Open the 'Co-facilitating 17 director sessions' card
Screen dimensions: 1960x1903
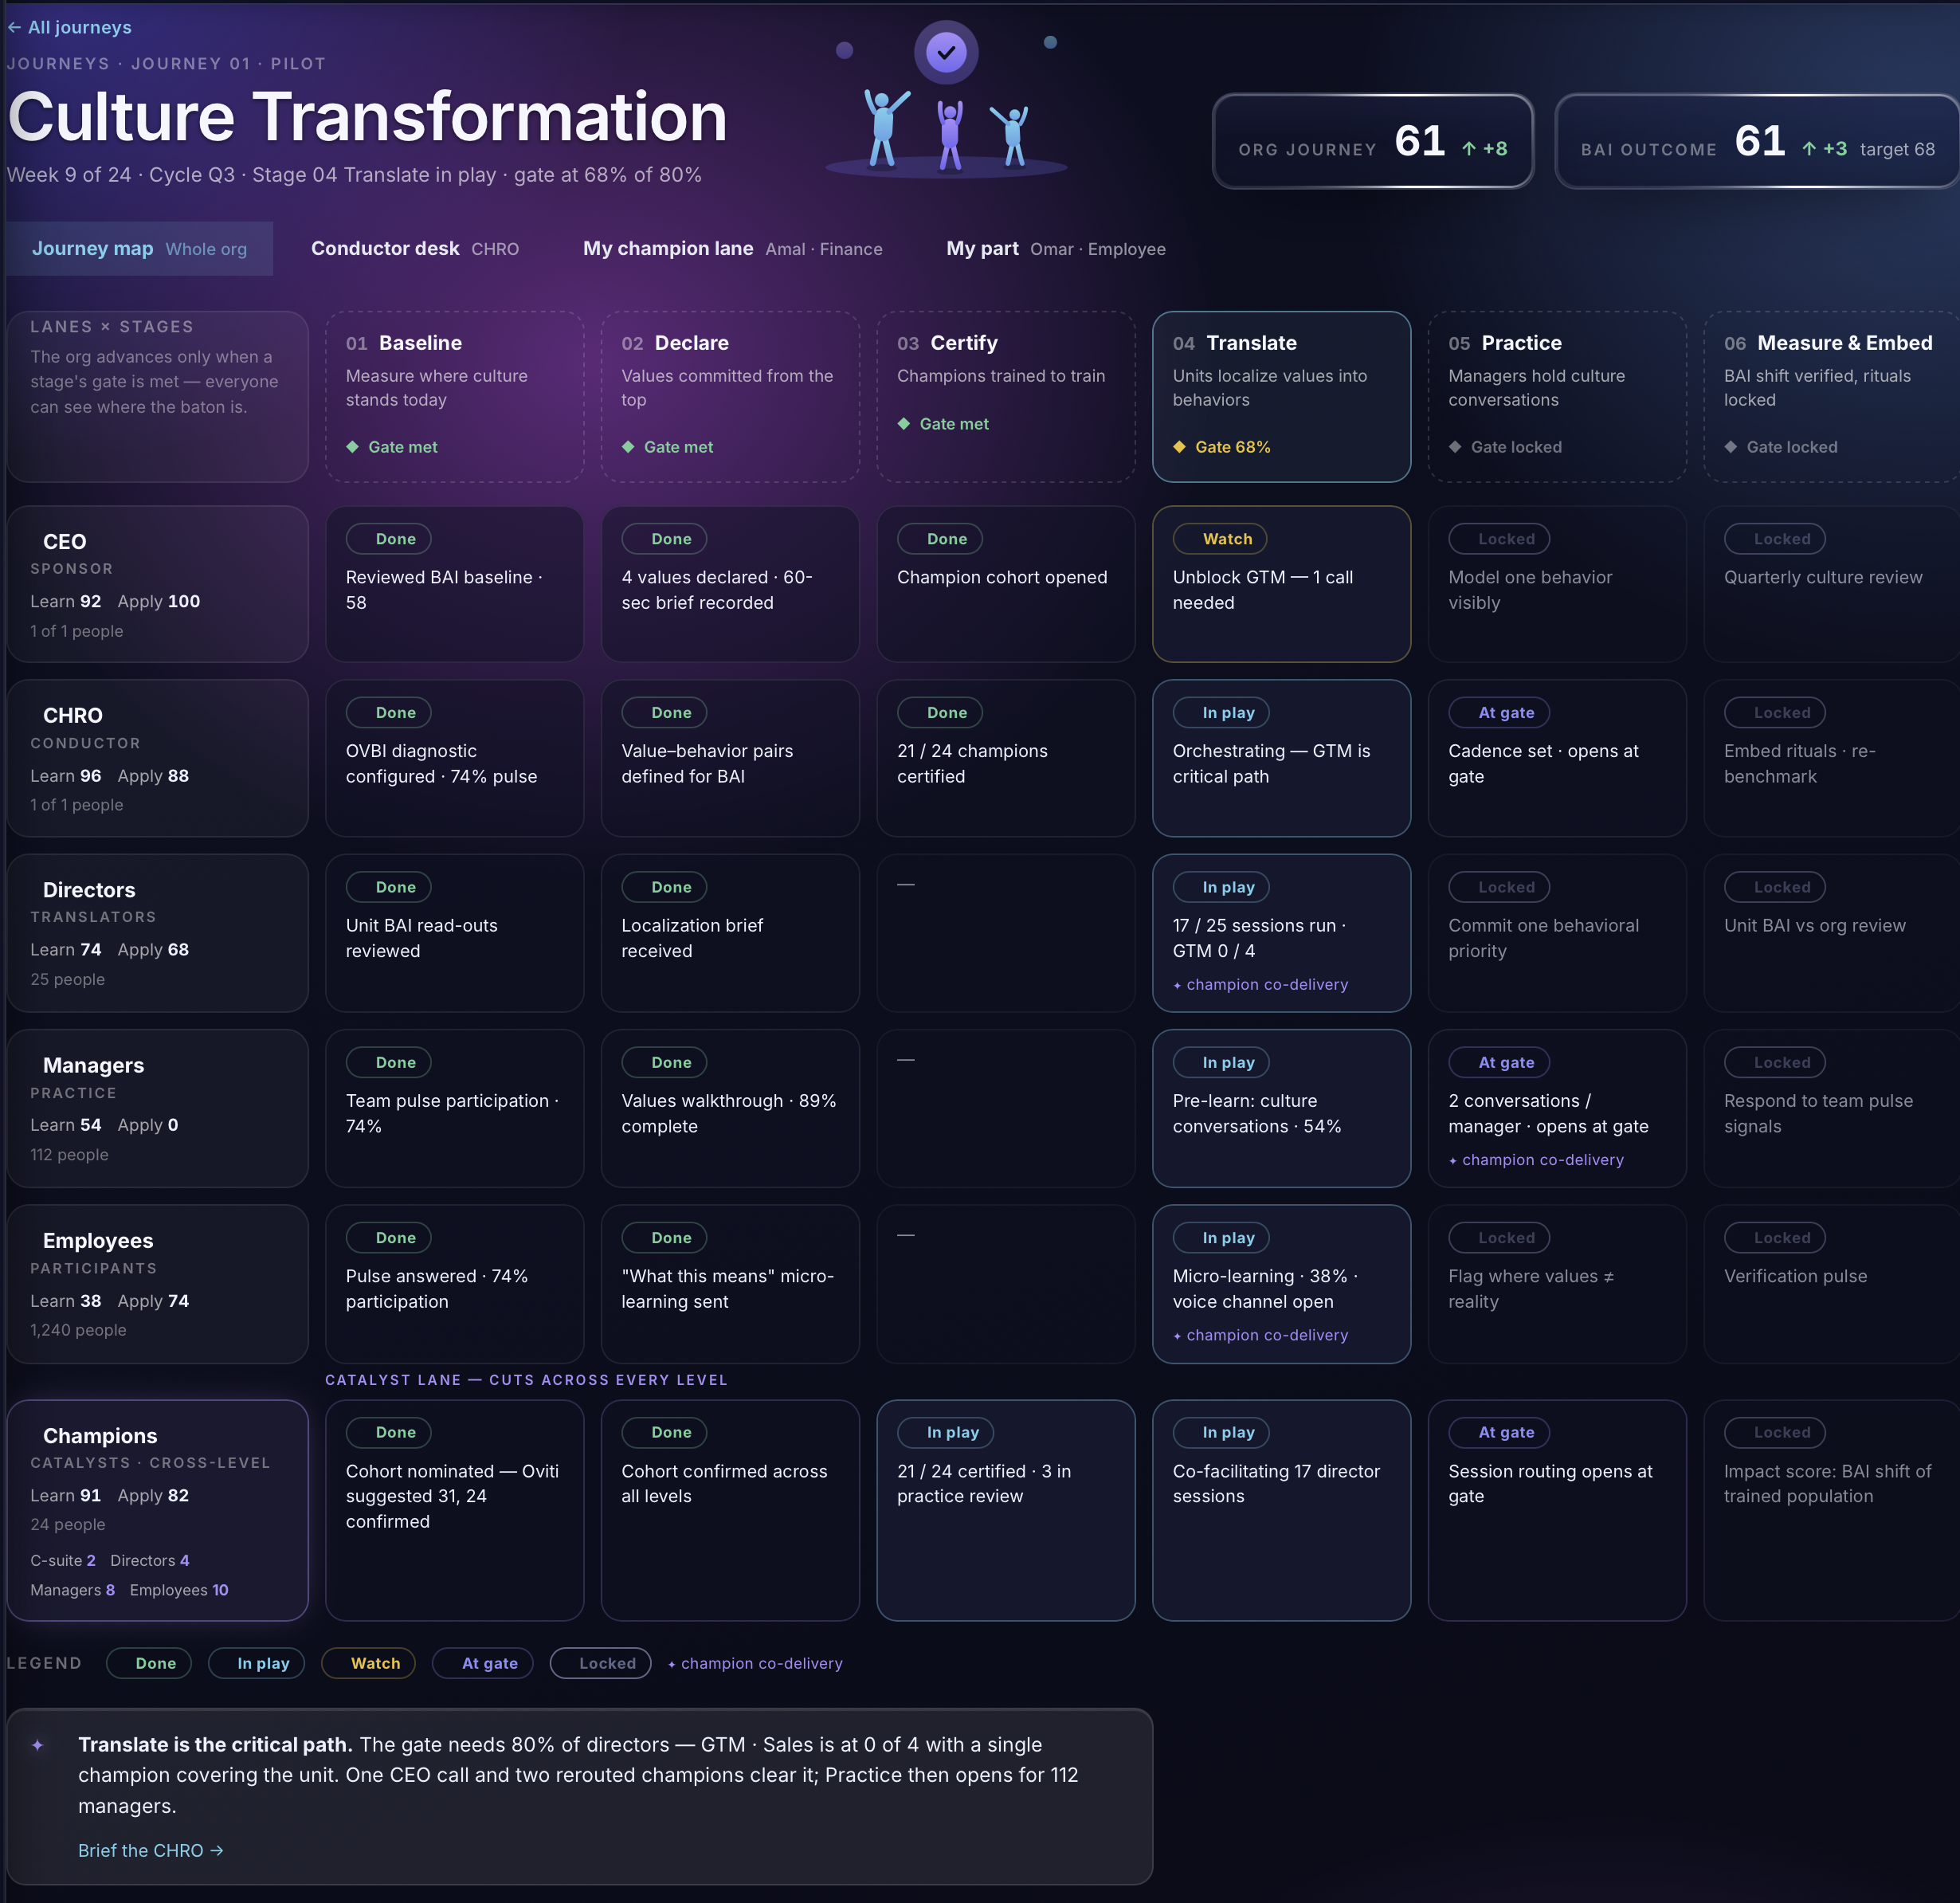point(1282,1511)
